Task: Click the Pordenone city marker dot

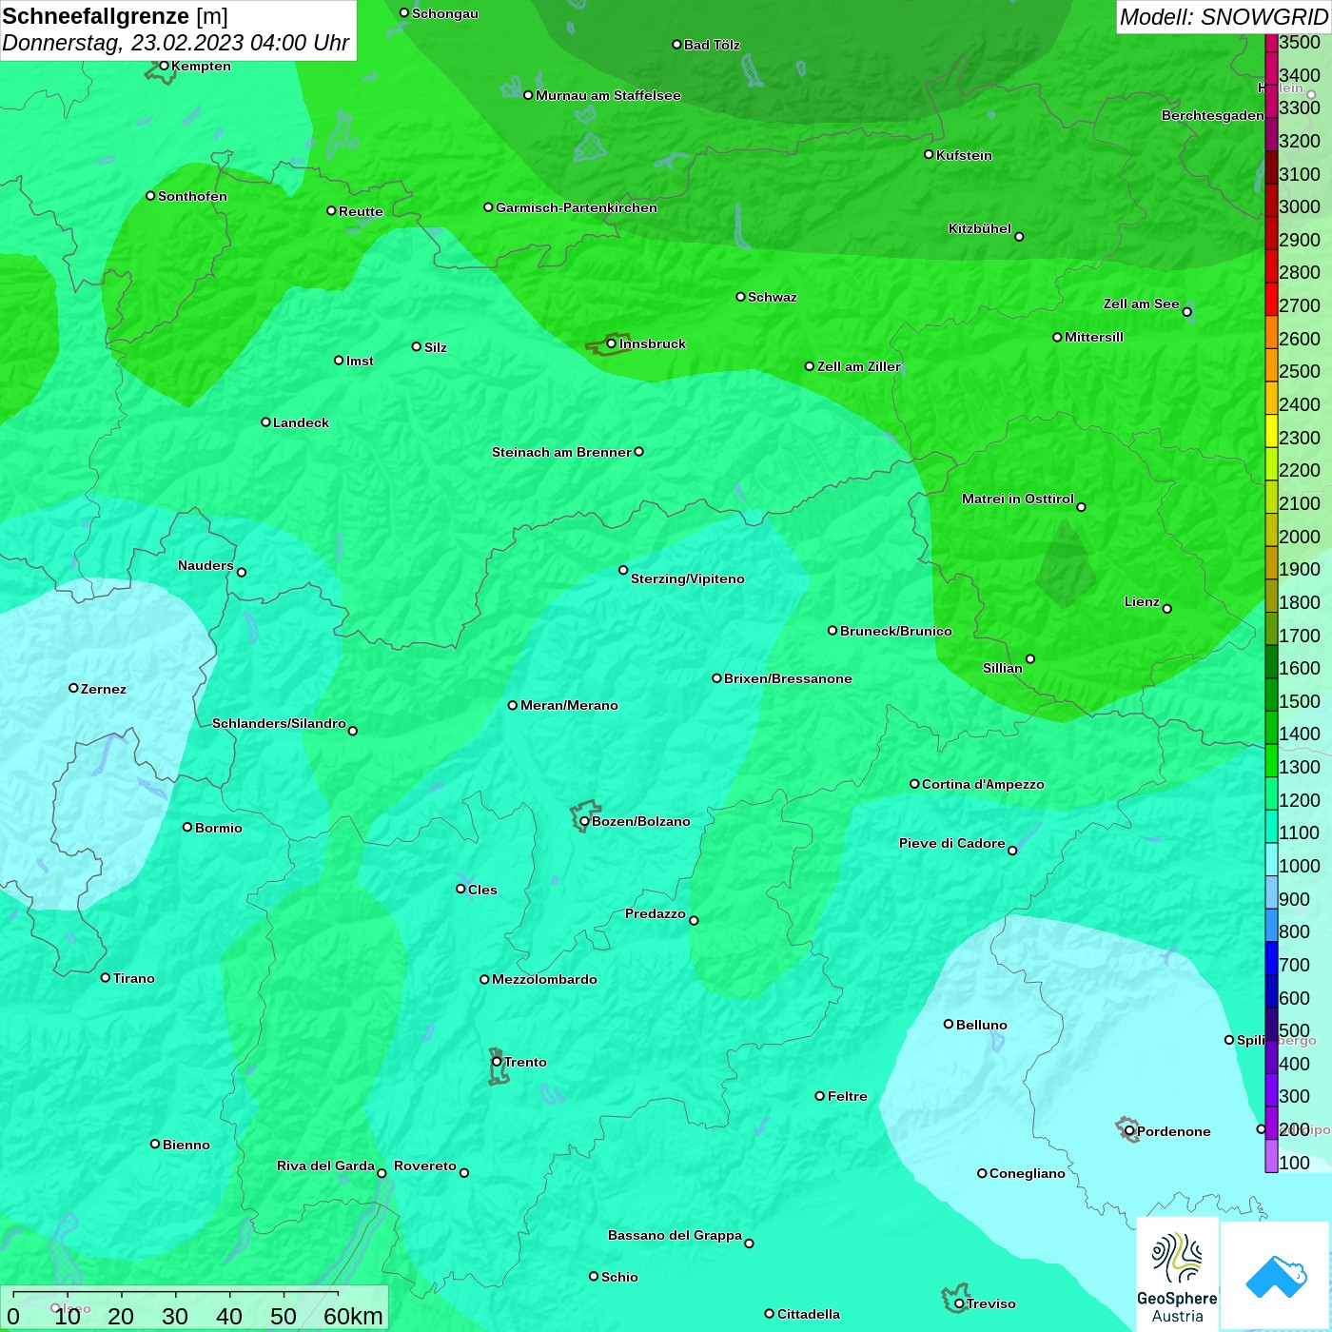Action: coord(1129,1131)
